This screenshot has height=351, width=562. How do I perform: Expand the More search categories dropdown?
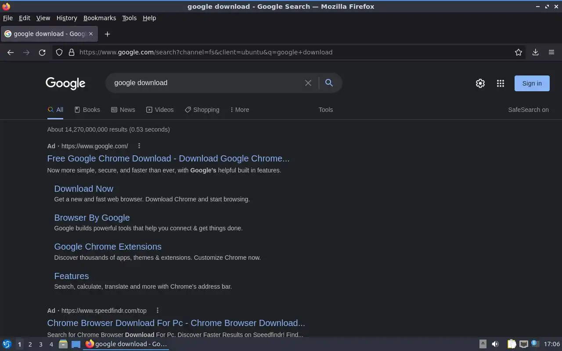coord(240,110)
